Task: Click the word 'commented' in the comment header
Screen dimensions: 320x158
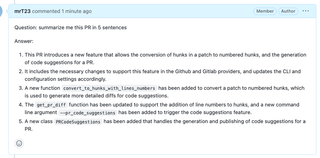Action: pos(46,11)
